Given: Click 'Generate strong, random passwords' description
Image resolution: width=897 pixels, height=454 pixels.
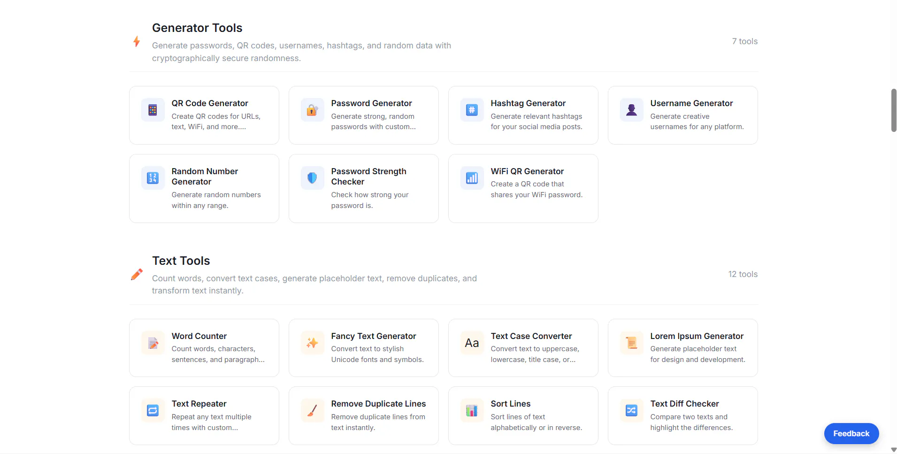Looking at the screenshot, I should point(373,122).
